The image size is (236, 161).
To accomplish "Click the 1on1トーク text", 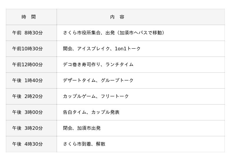I will click(x=128, y=49).
